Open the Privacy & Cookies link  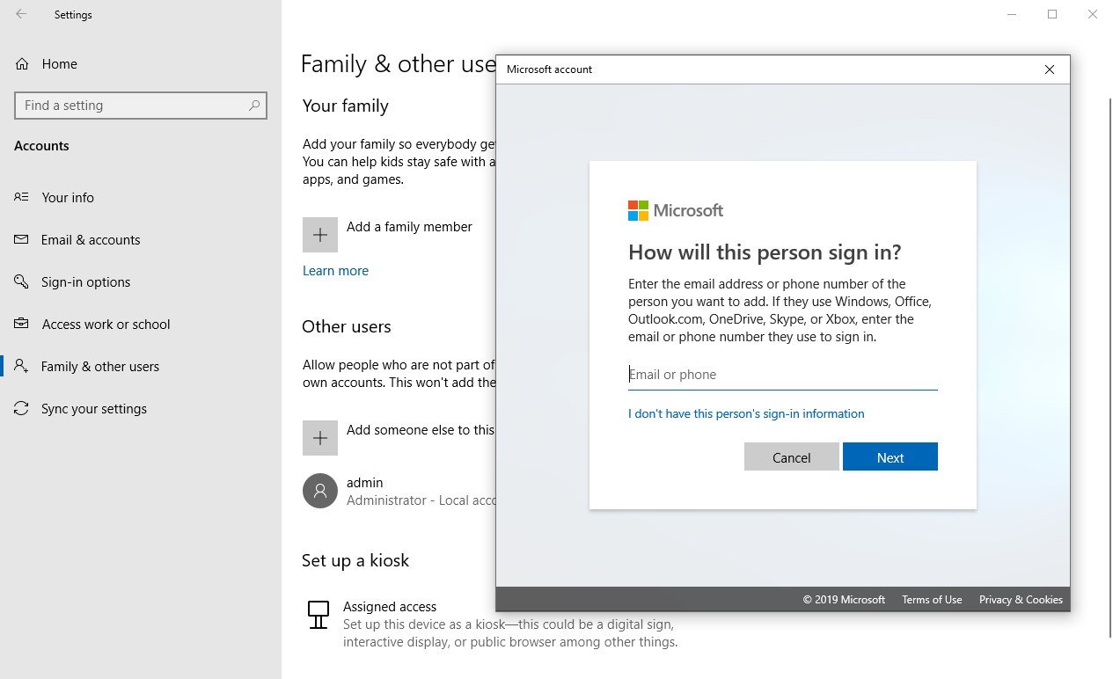[x=1021, y=600]
